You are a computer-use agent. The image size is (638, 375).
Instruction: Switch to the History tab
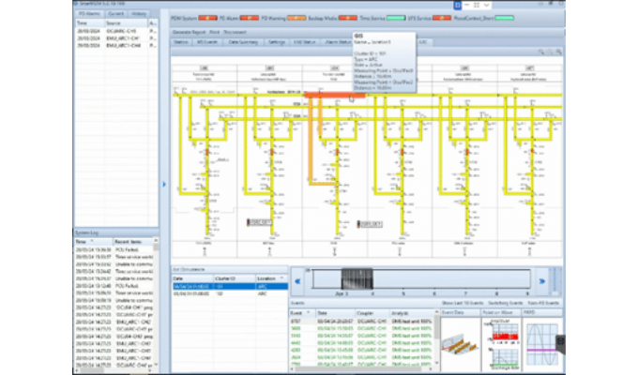pos(138,16)
